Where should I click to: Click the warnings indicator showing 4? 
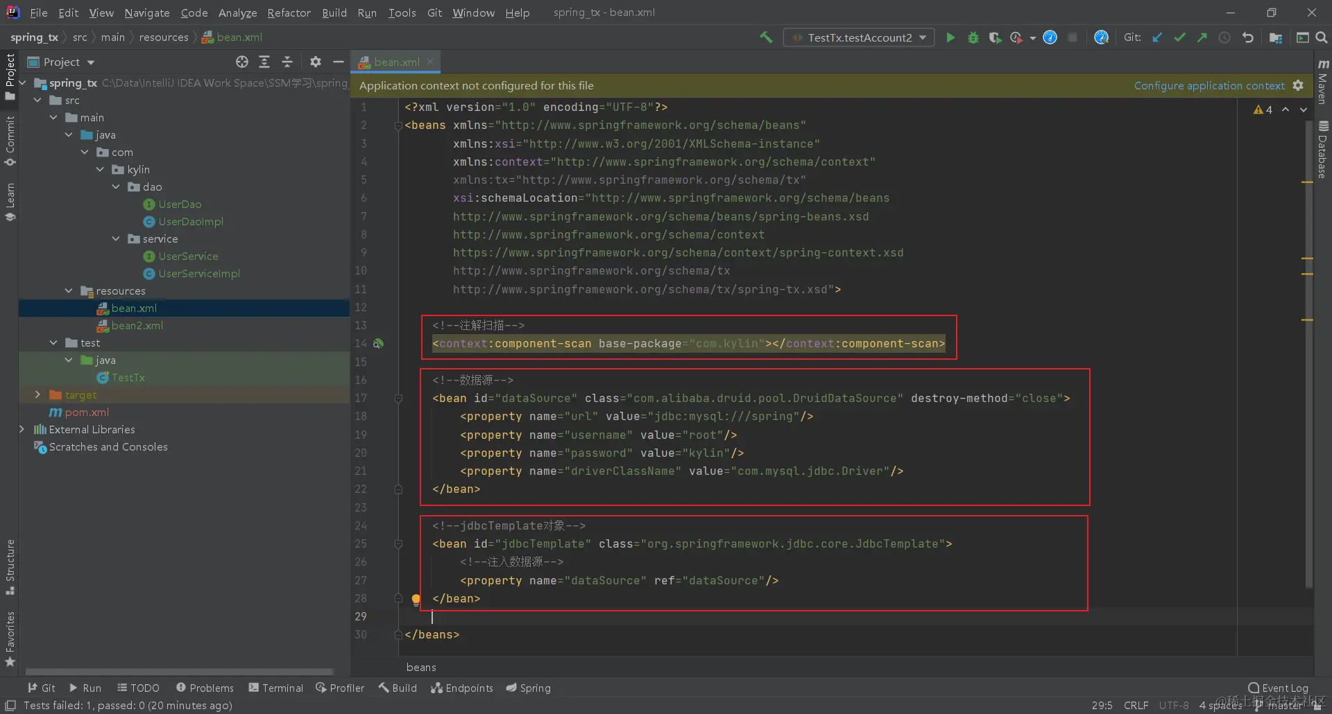click(x=1263, y=110)
